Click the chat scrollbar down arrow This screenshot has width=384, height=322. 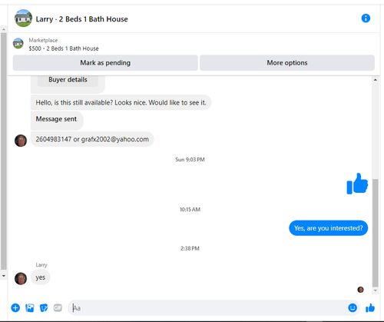pyautogui.click(x=376, y=290)
